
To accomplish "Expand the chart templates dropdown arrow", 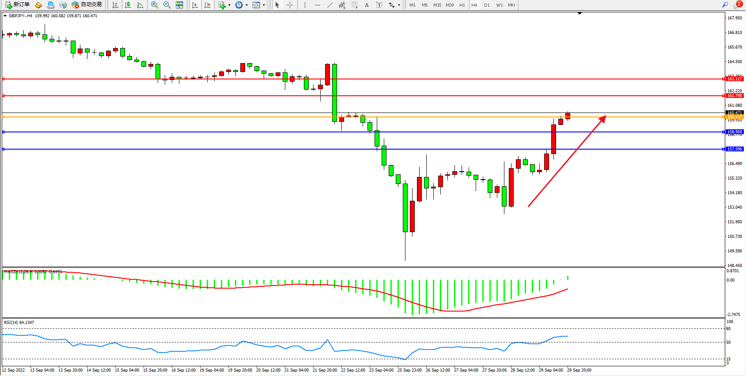I will pyautogui.click(x=264, y=5).
